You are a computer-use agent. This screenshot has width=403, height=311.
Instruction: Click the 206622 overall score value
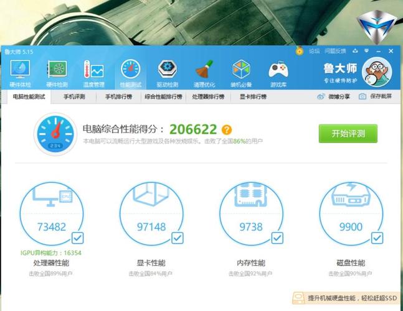193,129
